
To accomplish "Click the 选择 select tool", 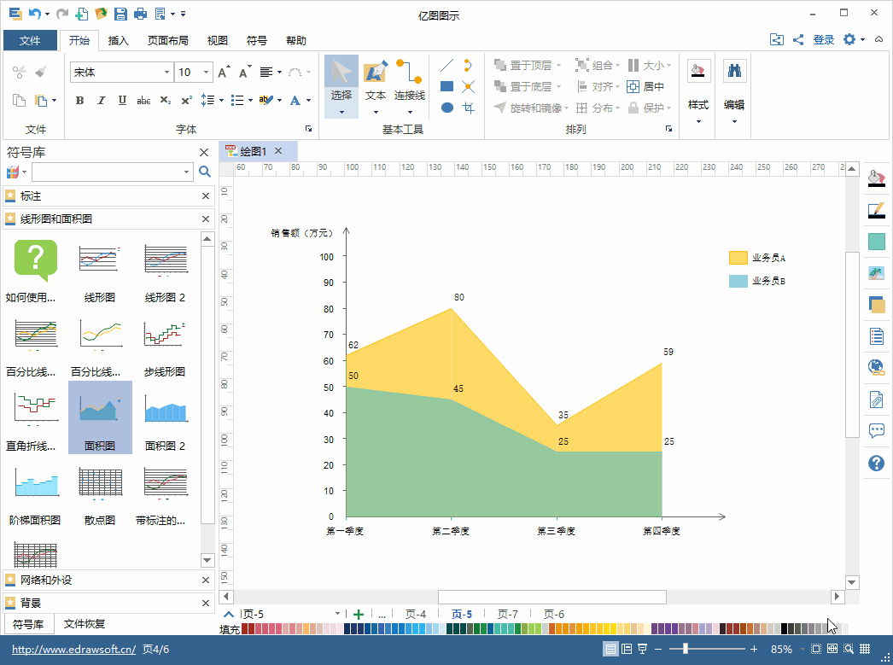I will 341,77.
